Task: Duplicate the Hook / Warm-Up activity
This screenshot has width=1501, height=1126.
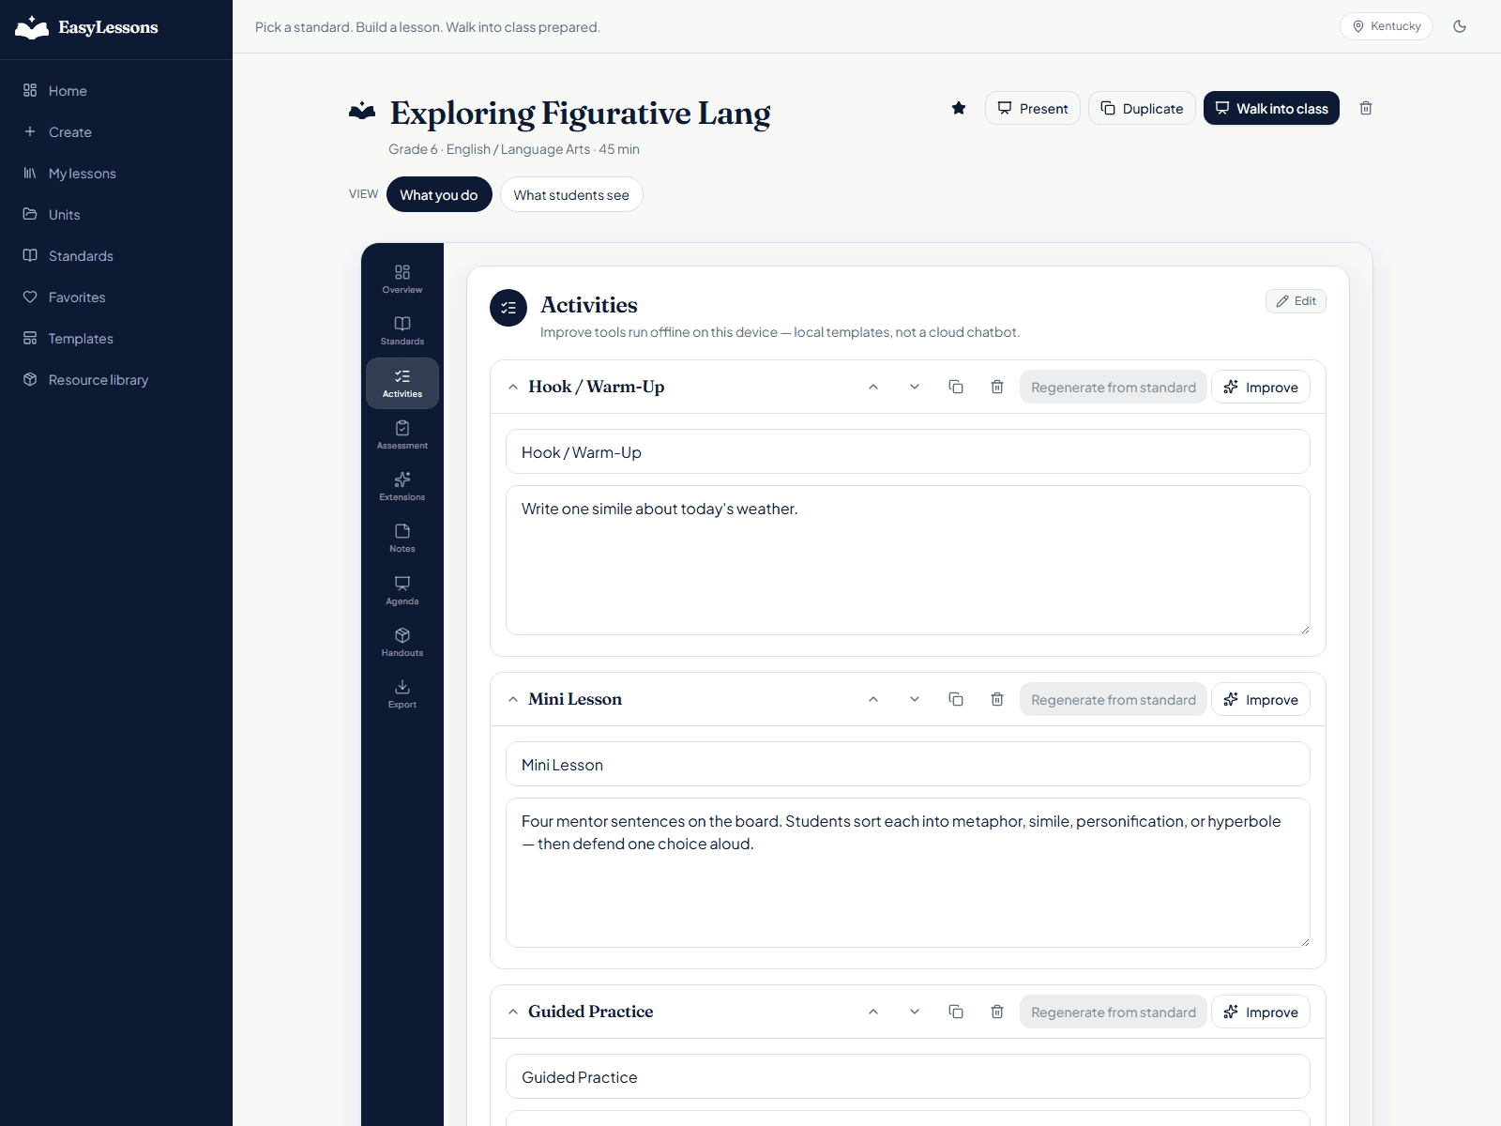Action: (x=956, y=387)
